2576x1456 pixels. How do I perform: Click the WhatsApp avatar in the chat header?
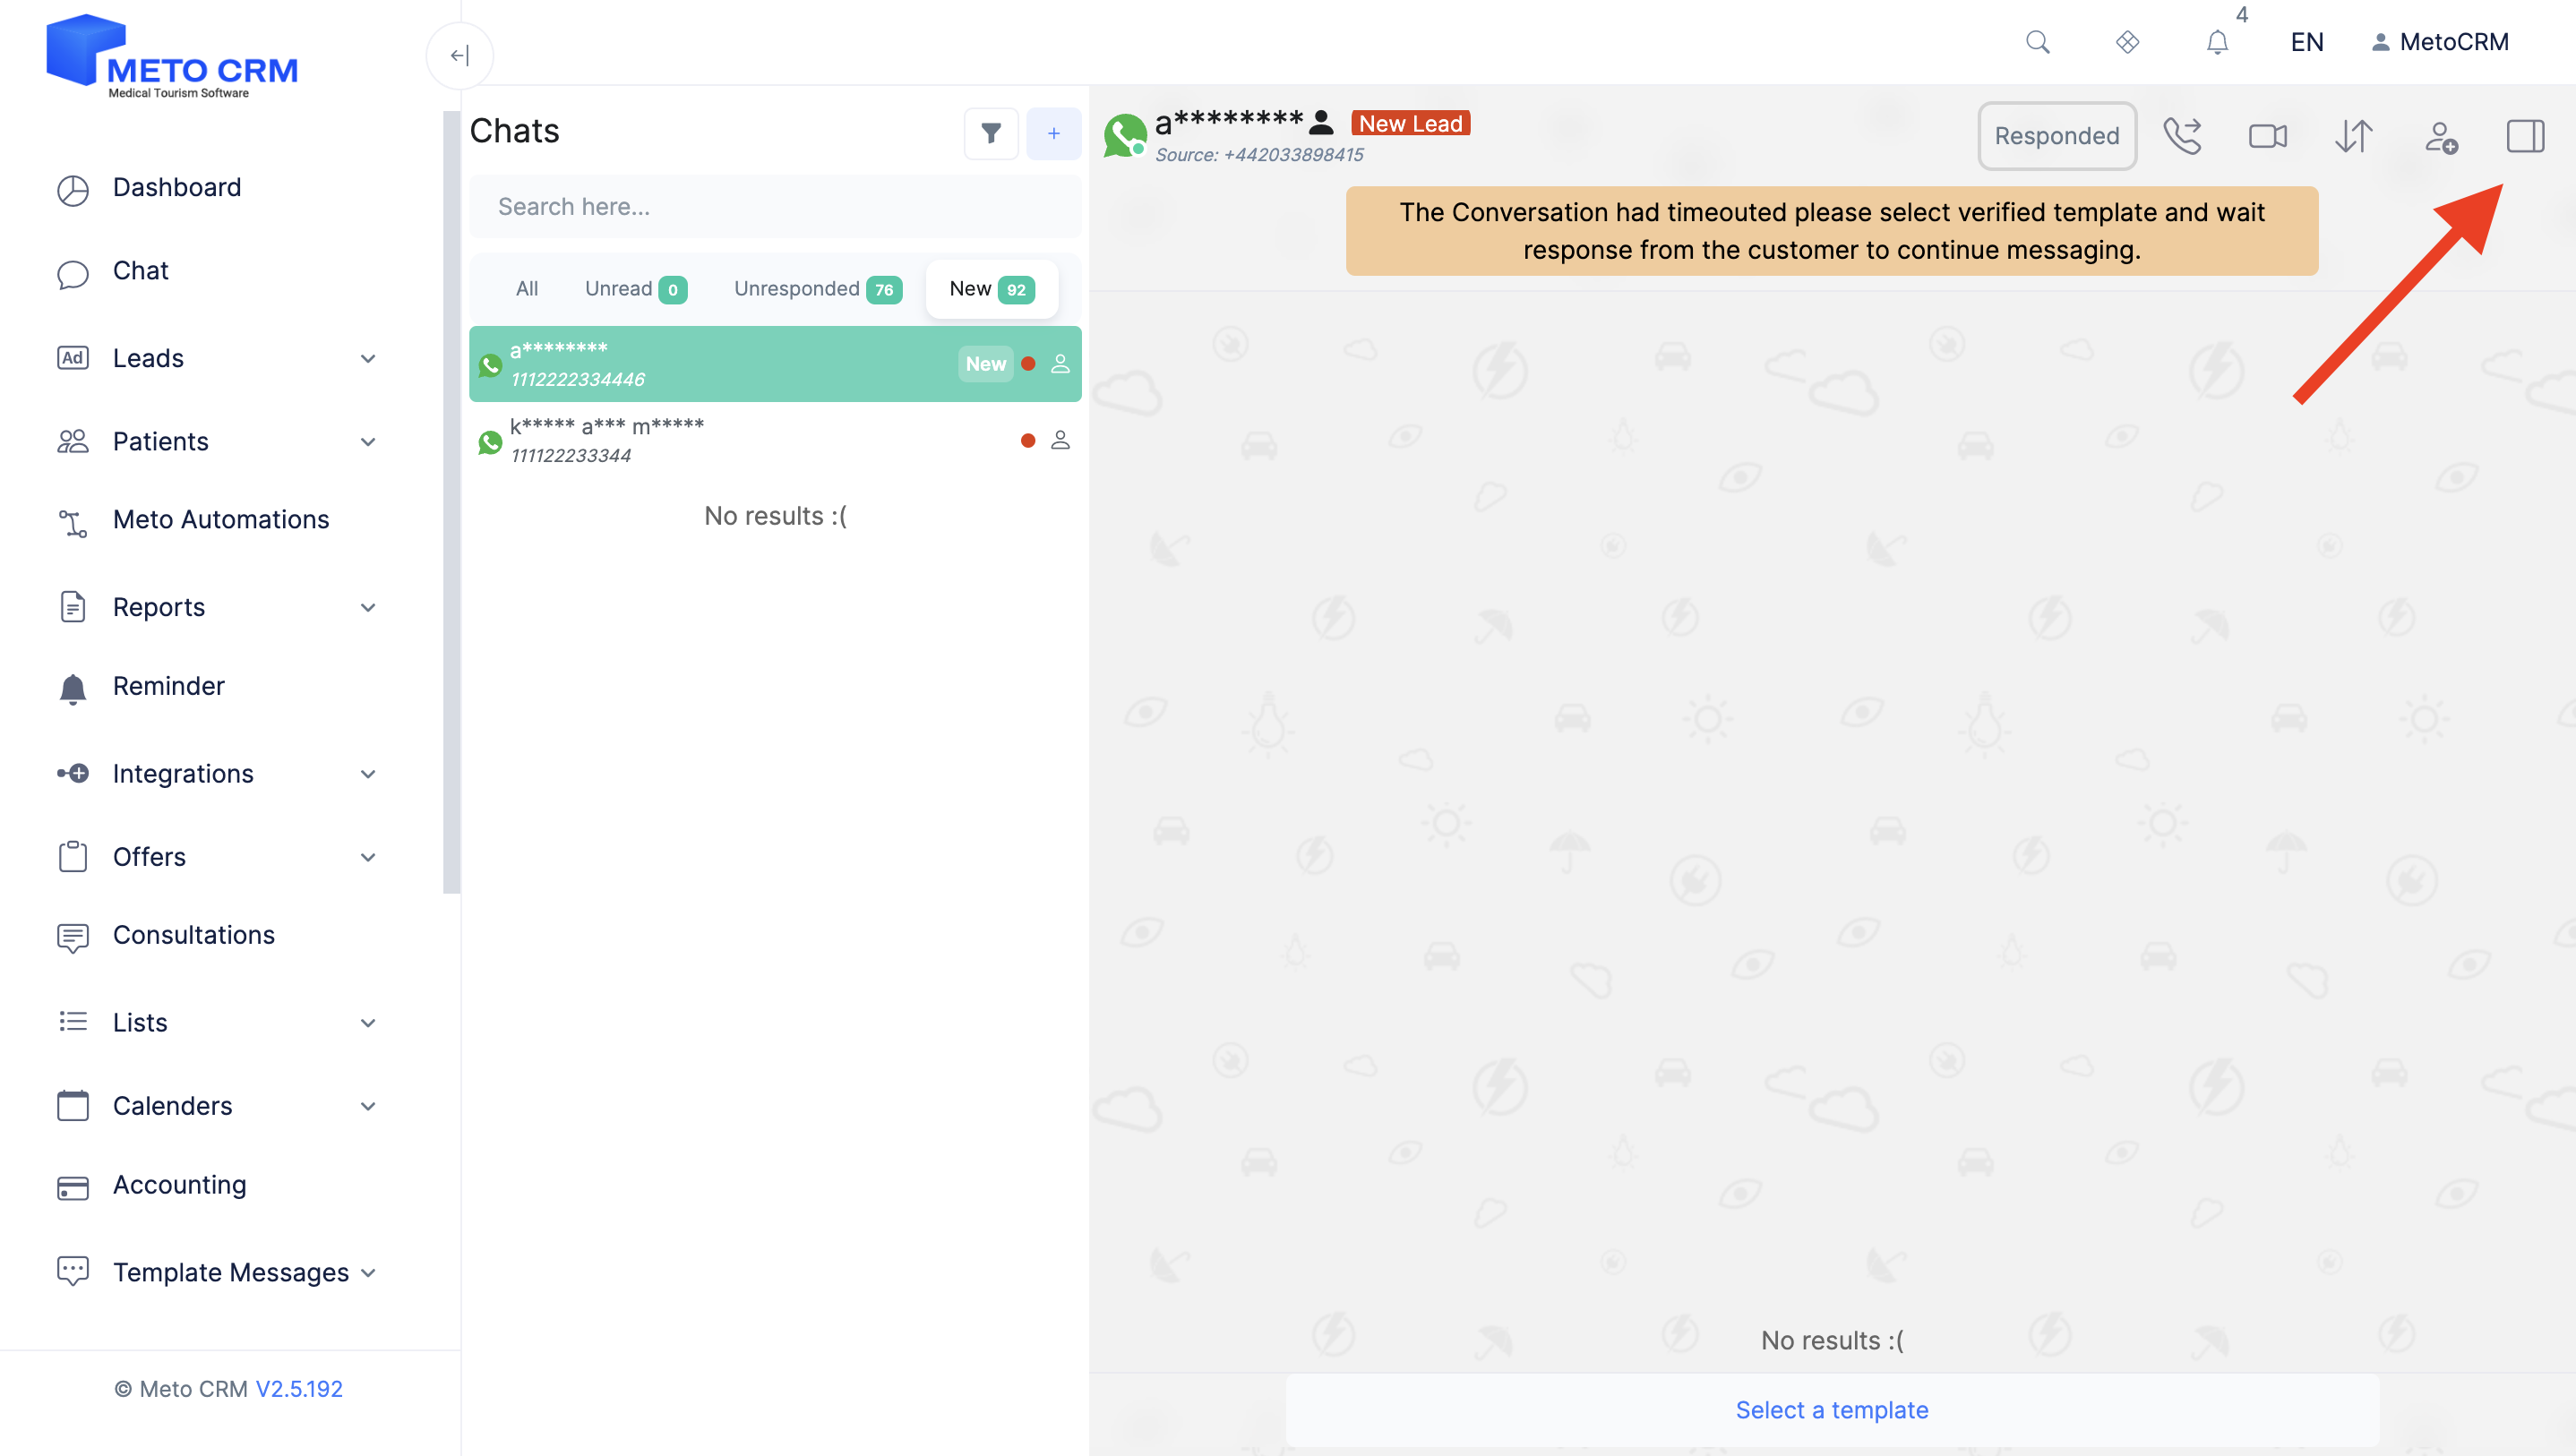(1125, 136)
